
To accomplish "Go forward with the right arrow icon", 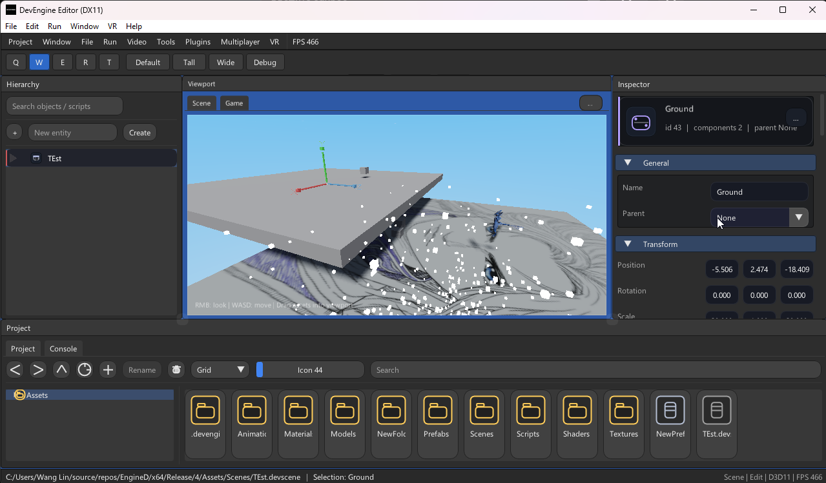I will (38, 370).
